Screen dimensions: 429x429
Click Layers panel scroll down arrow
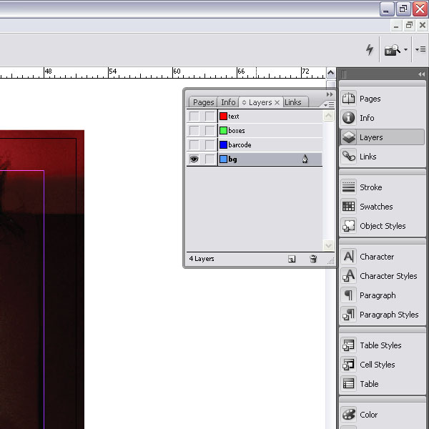click(328, 245)
